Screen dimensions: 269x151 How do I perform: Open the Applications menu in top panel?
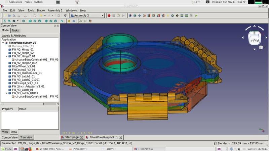[15, 2]
